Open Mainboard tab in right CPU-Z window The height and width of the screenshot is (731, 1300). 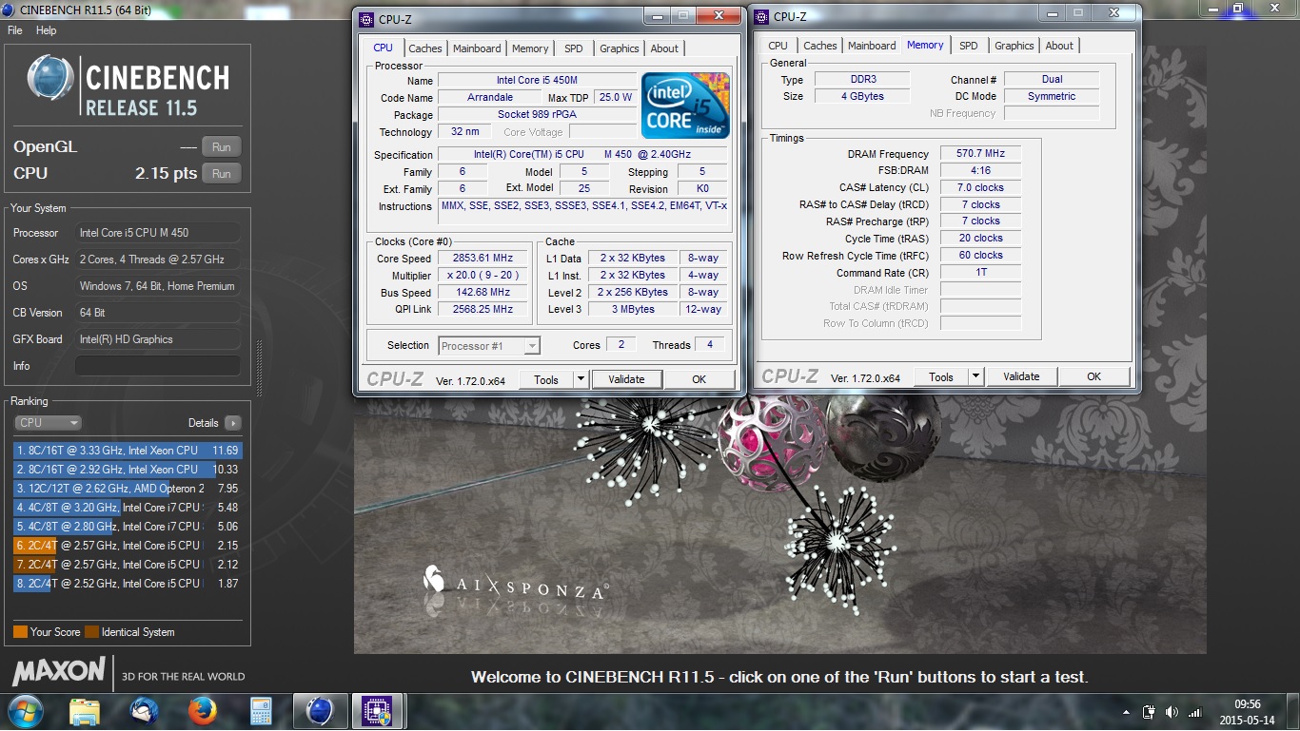click(x=872, y=46)
